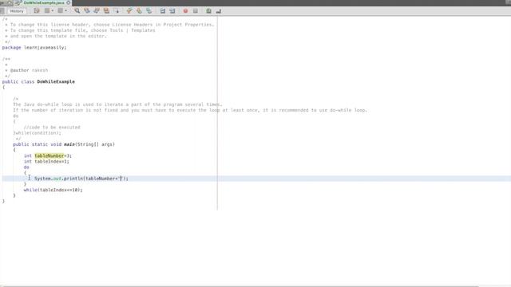Click Find Next Occurrence icon
The image size is (511, 287).
click(97, 10)
